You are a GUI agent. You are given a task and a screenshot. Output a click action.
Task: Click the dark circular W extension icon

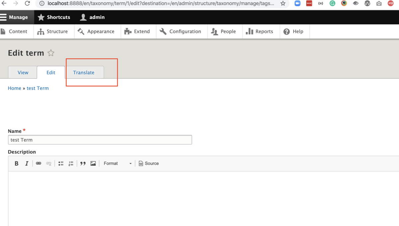tap(367, 4)
